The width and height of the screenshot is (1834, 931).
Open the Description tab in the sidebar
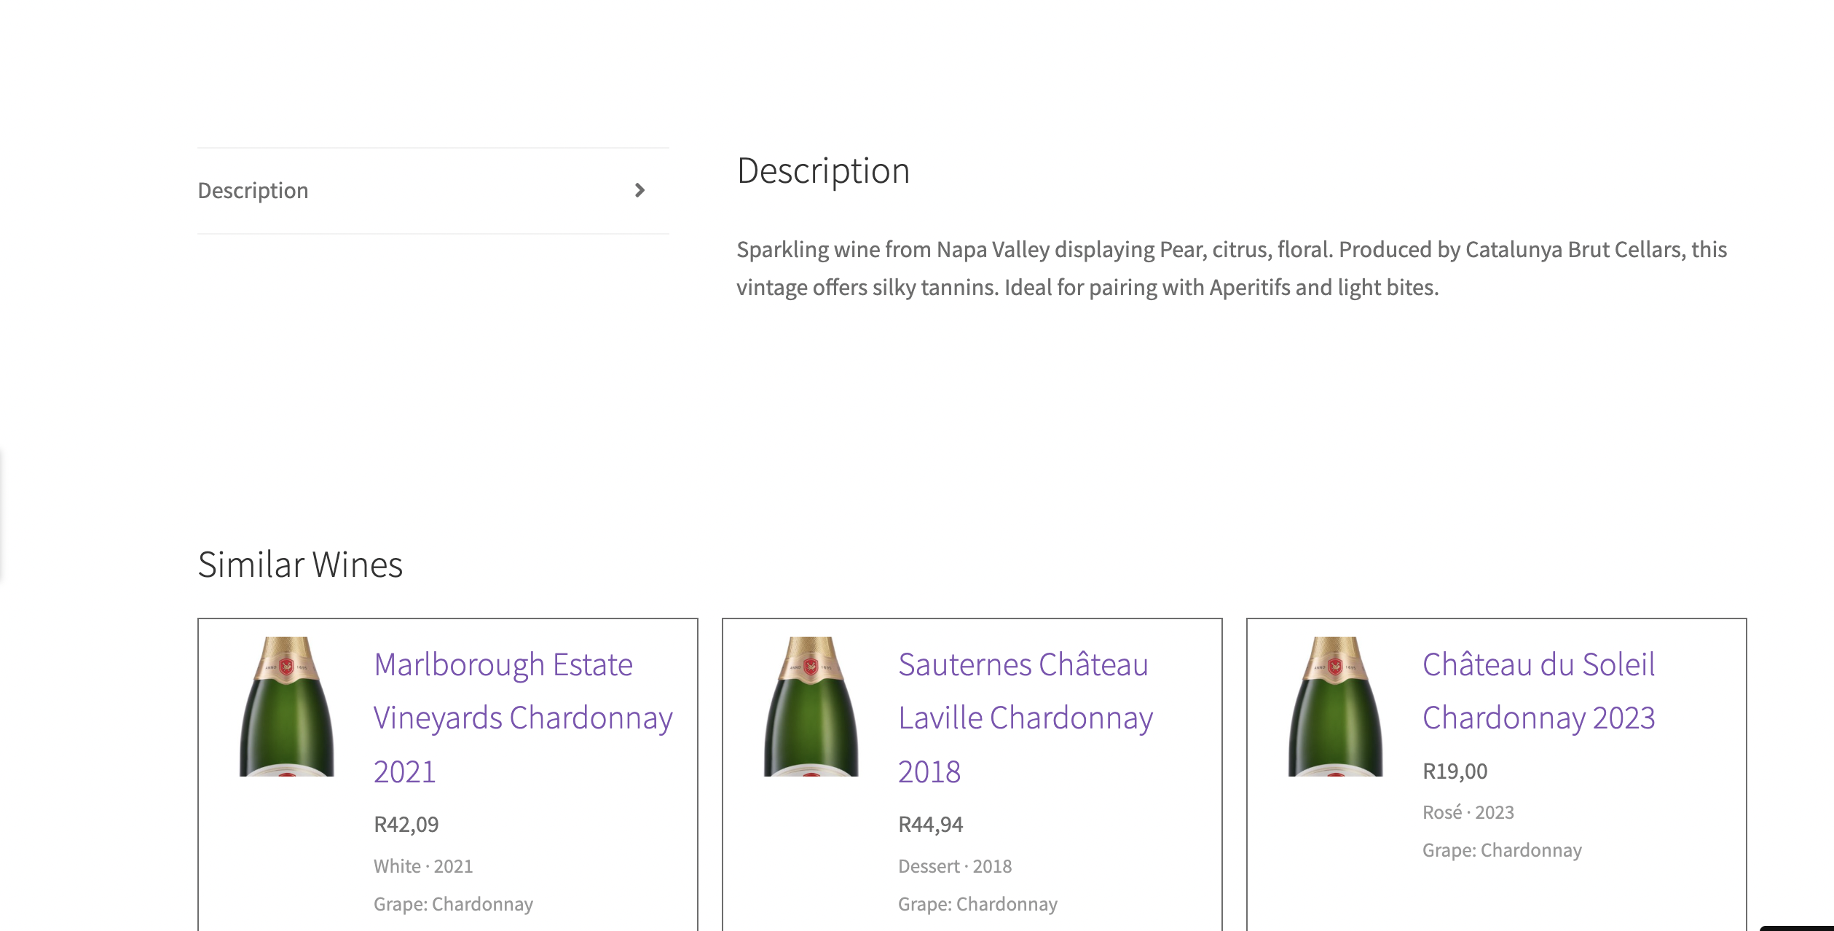[253, 190]
